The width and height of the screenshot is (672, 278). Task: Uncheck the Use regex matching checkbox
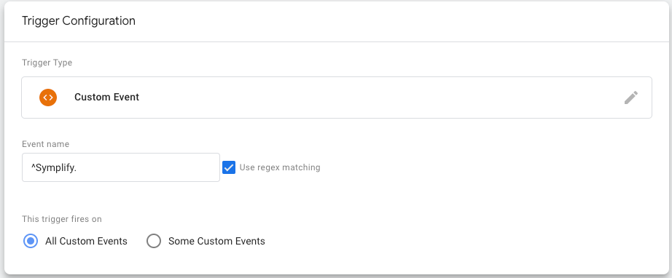point(229,167)
